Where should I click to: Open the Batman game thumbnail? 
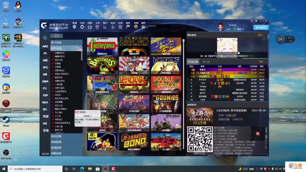[134, 46]
